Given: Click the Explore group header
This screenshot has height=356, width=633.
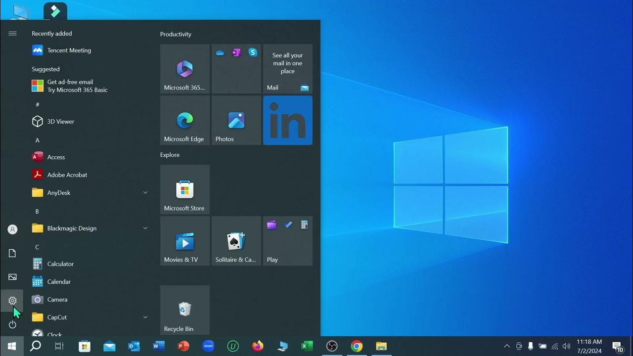Looking at the screenshot, I should pos(170,155).
